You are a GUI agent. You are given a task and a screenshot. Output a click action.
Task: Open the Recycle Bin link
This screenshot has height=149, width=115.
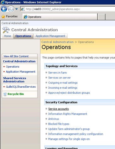click(16, 94)
